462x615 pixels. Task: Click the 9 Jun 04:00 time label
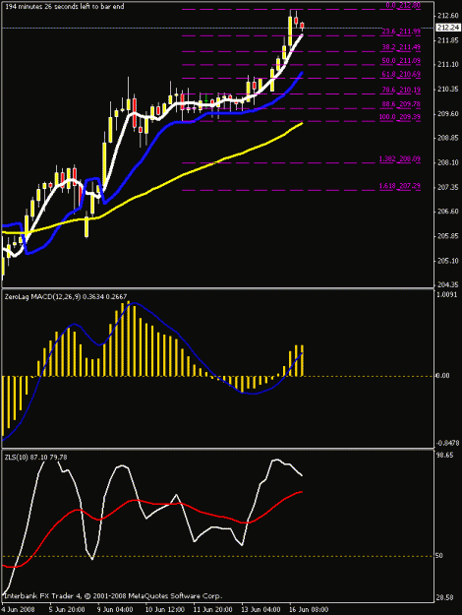(x=115, y=609)
